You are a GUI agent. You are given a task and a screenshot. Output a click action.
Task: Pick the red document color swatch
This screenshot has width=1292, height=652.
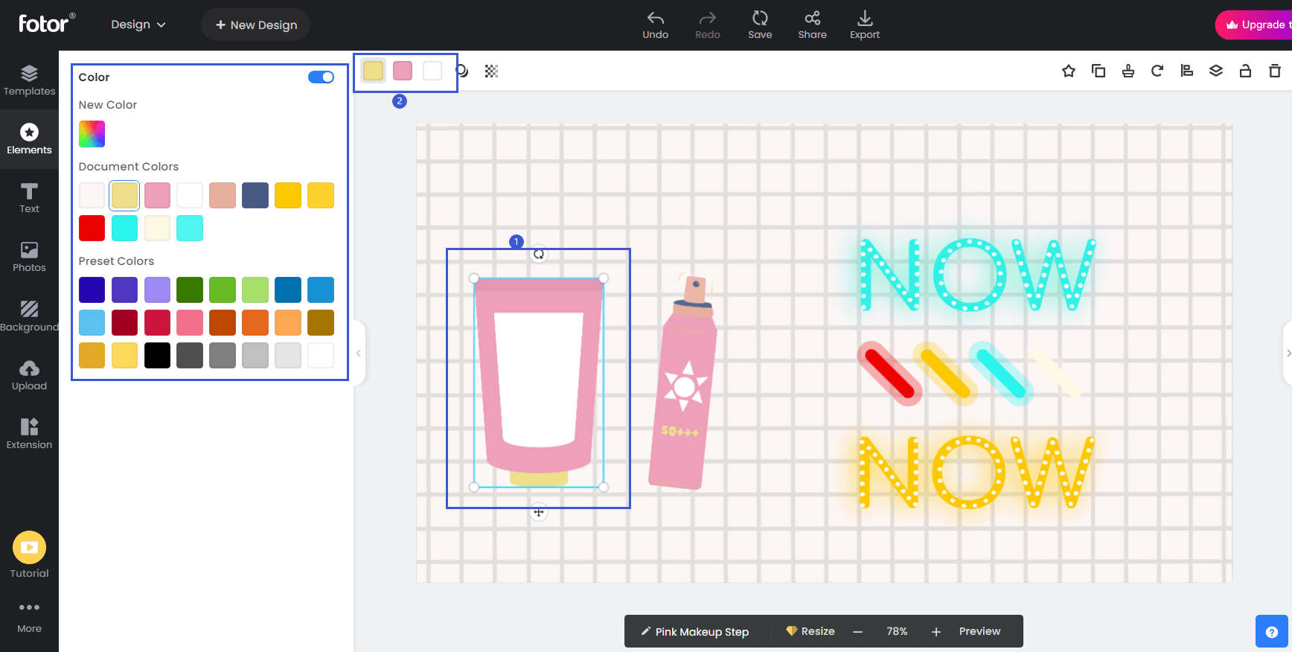tap(92, 228)
